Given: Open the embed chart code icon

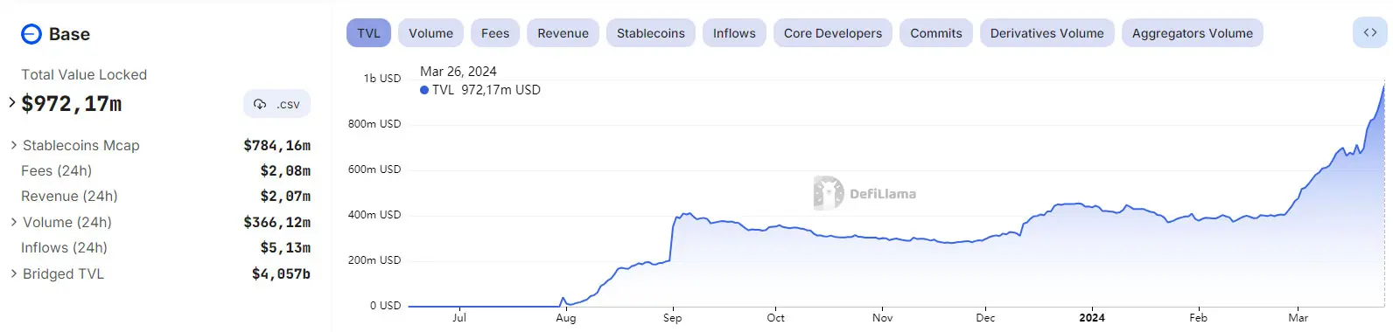Looking at the screenshot, I should point(1370,33).
